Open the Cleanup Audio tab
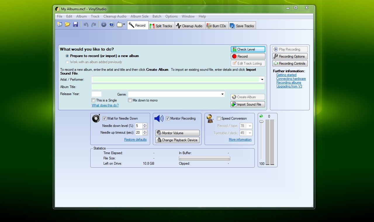The image size is (374, 222). [190, 26]
